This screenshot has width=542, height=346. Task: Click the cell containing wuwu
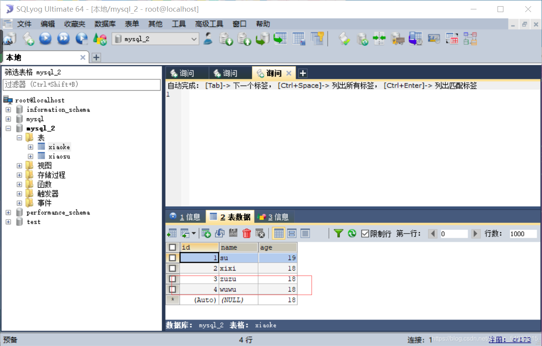239,289
